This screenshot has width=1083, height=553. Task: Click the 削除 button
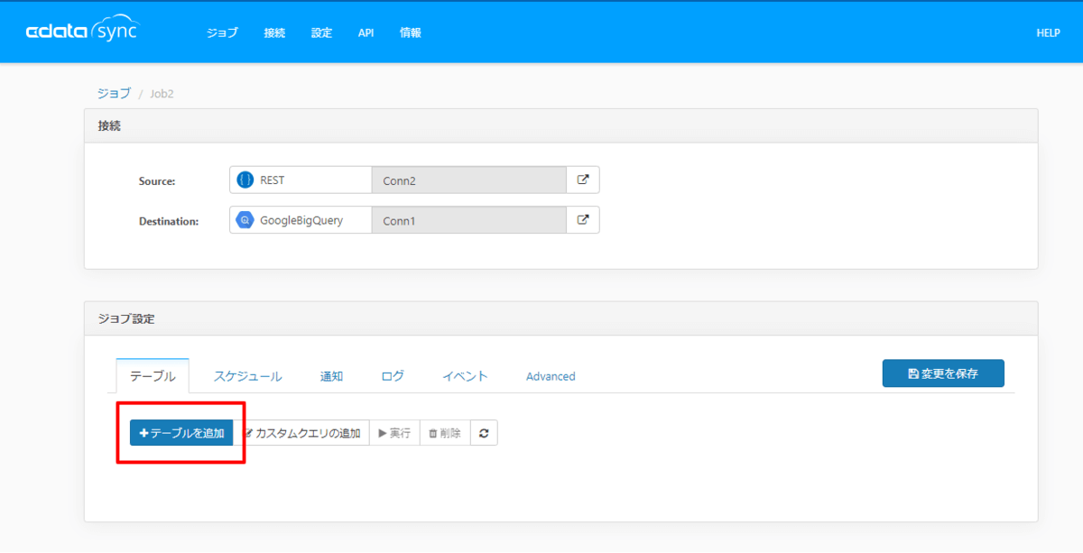pyautogui.click(x=445, y=433)
